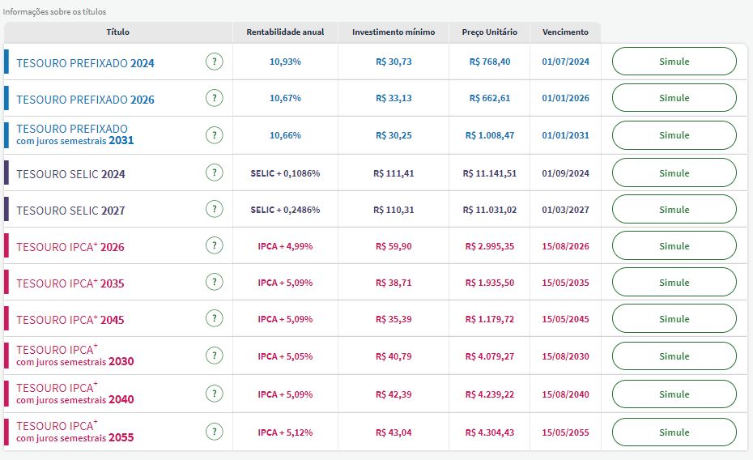Click minimum investment R$ 111,41
The image size is (753, 460).
point(394,173)
